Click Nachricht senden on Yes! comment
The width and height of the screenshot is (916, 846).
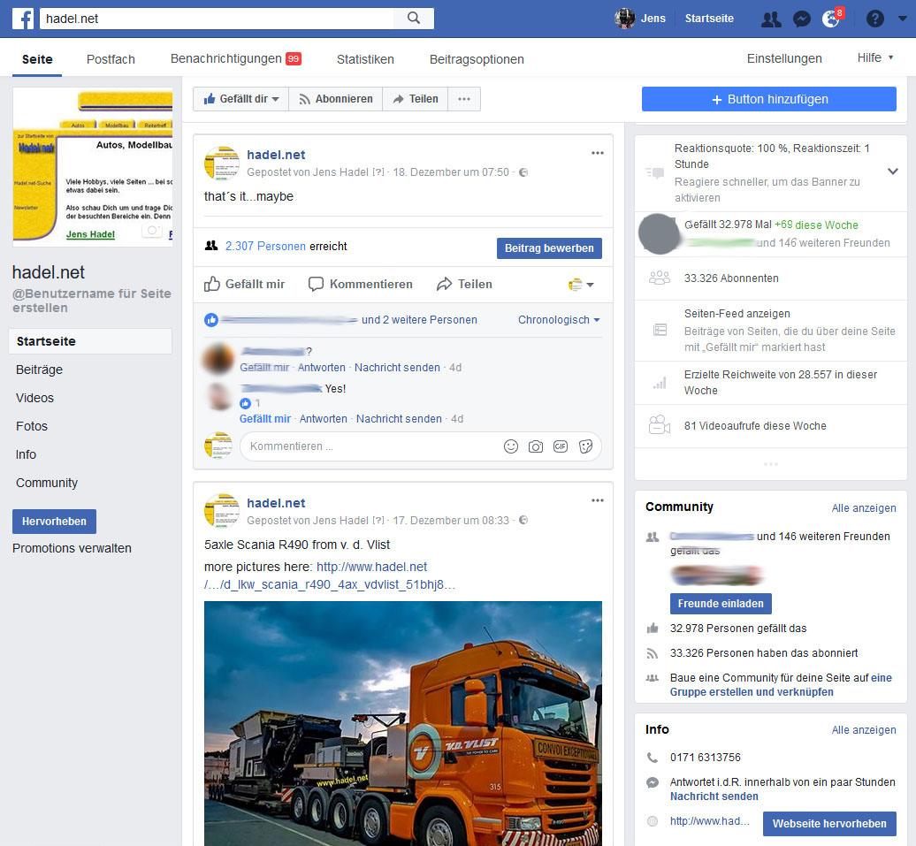[x=399, y=419]
